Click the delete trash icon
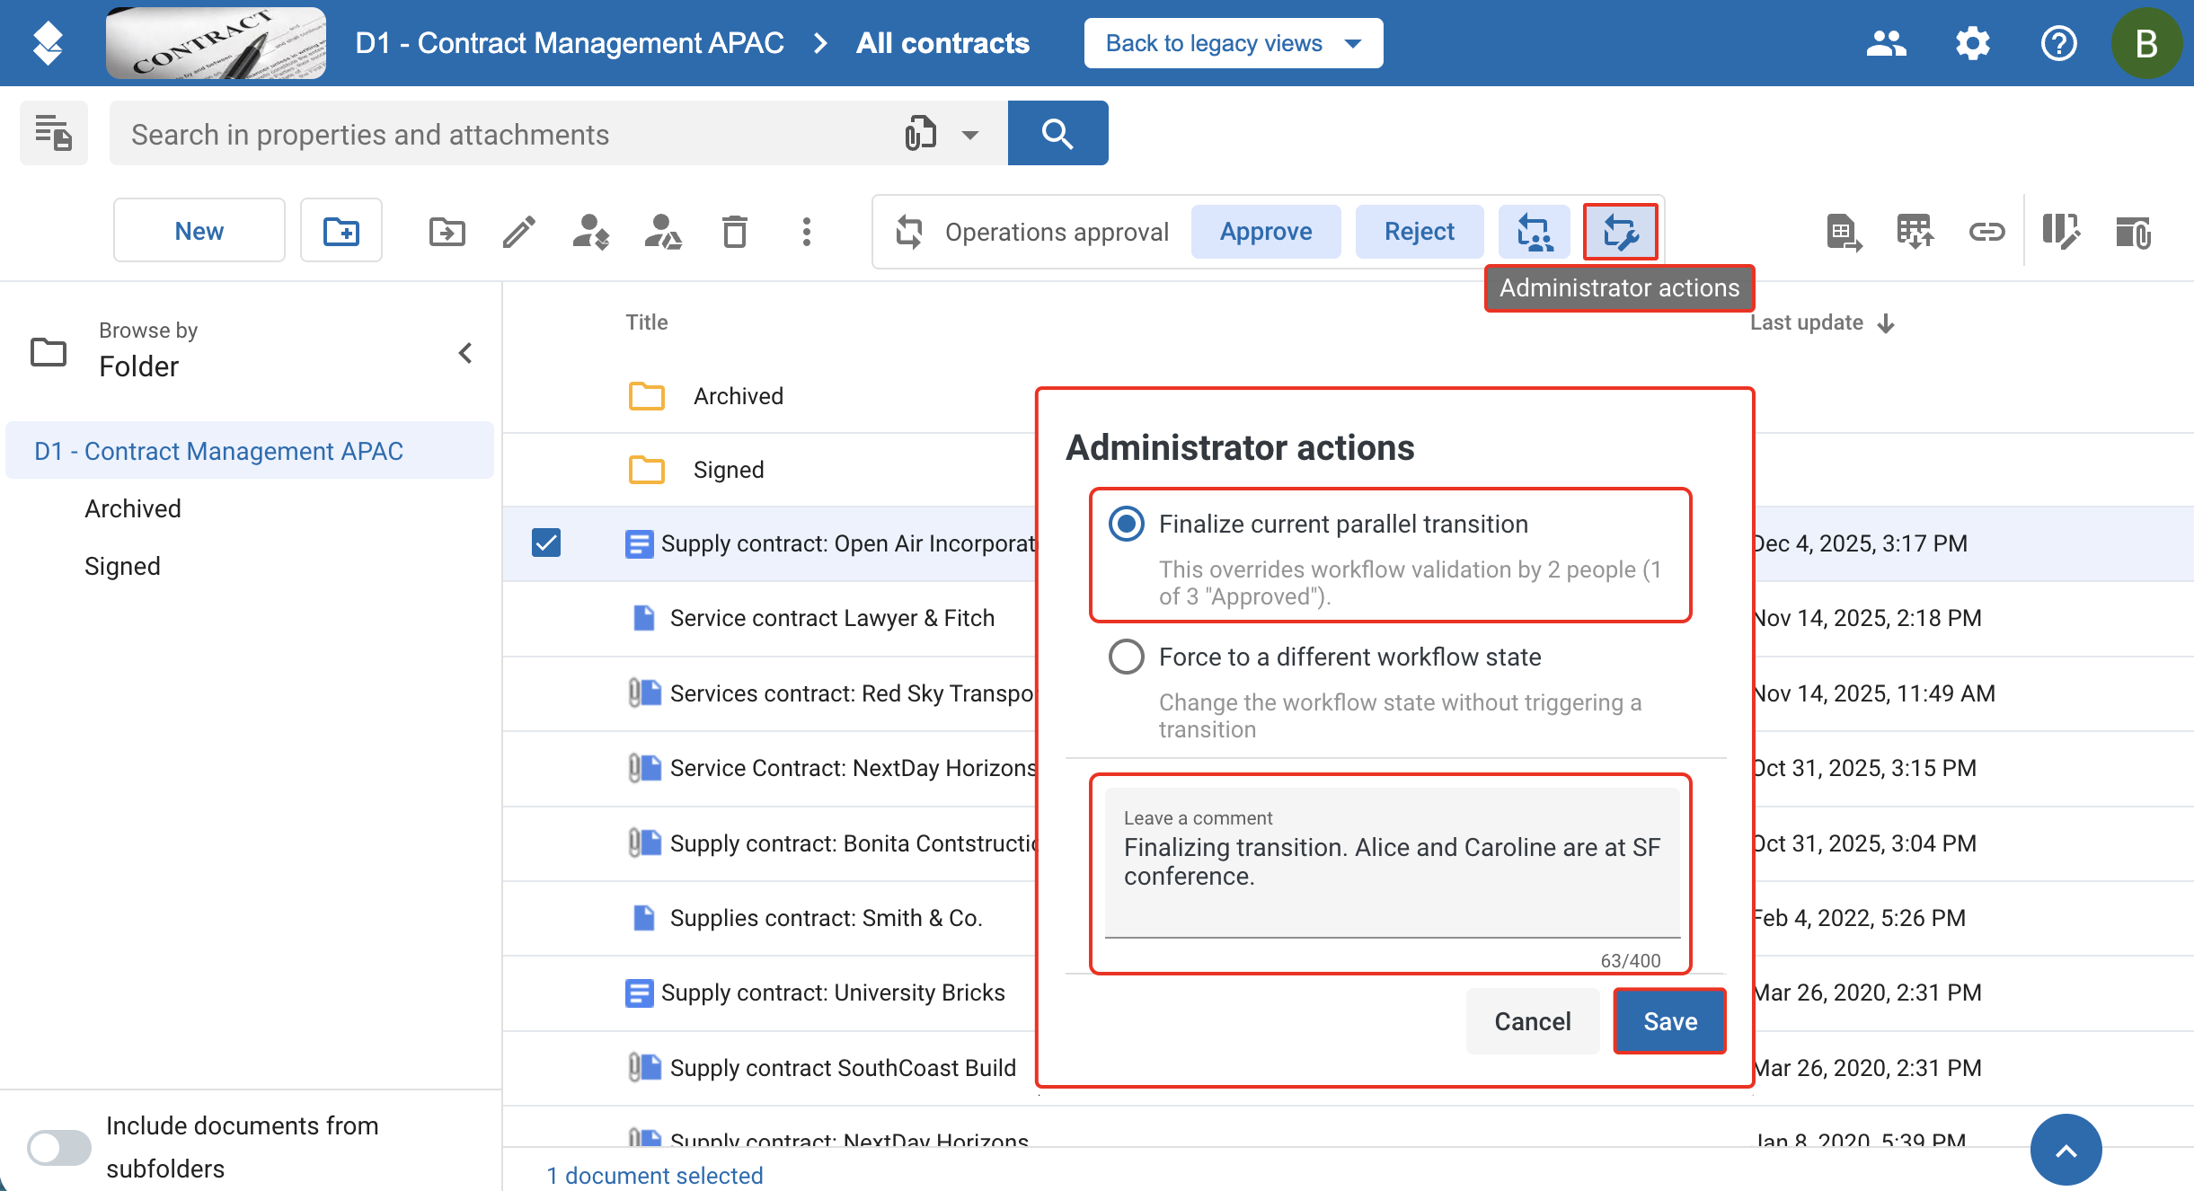The height and width of the screenshot is (1191, 2194). click(735, 232)
